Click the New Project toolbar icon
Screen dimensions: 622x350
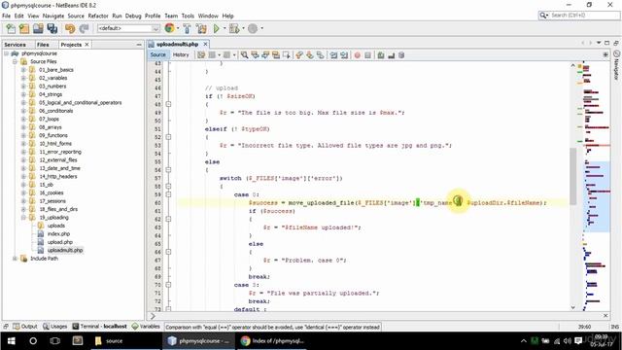(24, 28)
